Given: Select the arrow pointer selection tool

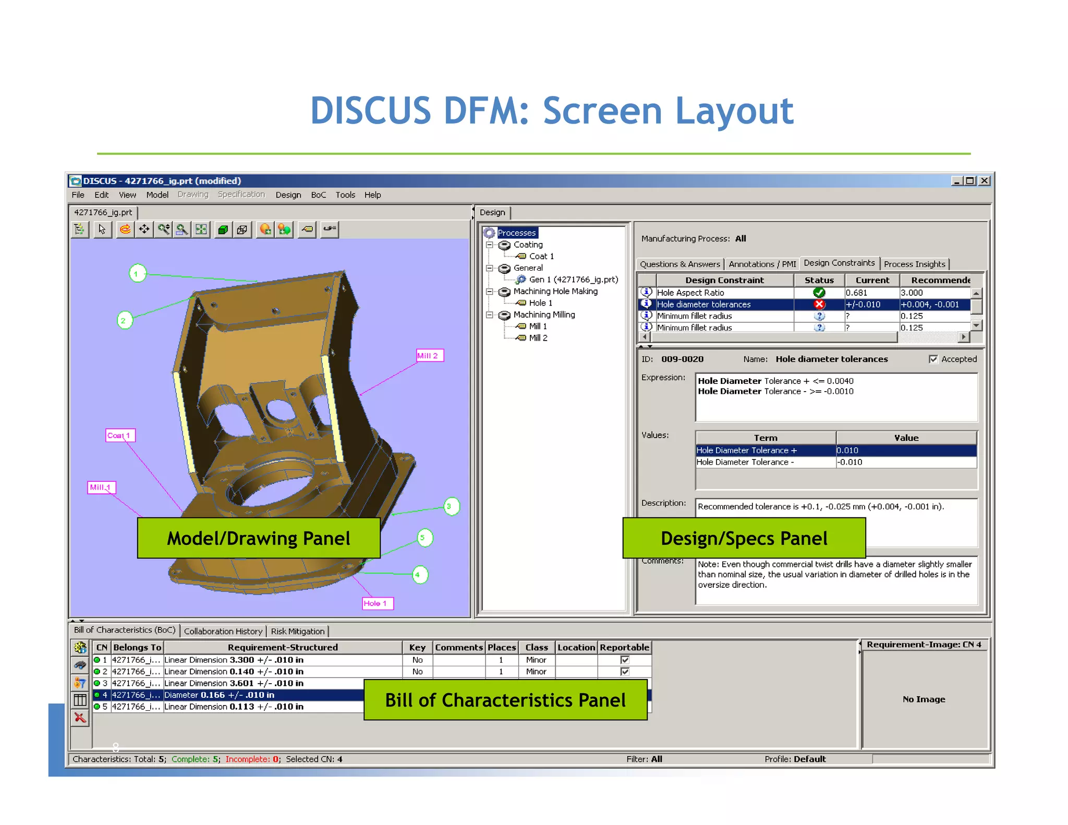Looking at the screenshot, I should pos(102,229).
